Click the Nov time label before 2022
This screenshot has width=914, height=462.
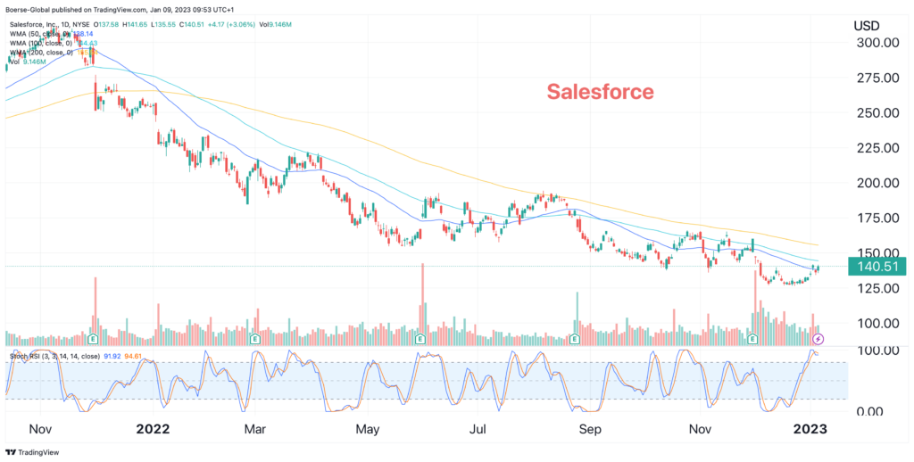[x=41, y=429]
